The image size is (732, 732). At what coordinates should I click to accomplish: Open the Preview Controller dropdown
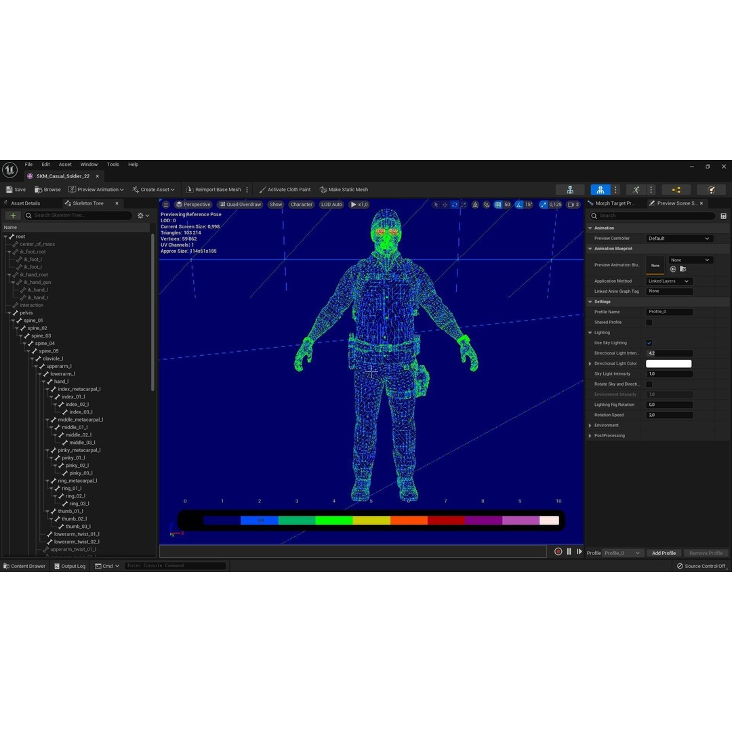point(679,238)
